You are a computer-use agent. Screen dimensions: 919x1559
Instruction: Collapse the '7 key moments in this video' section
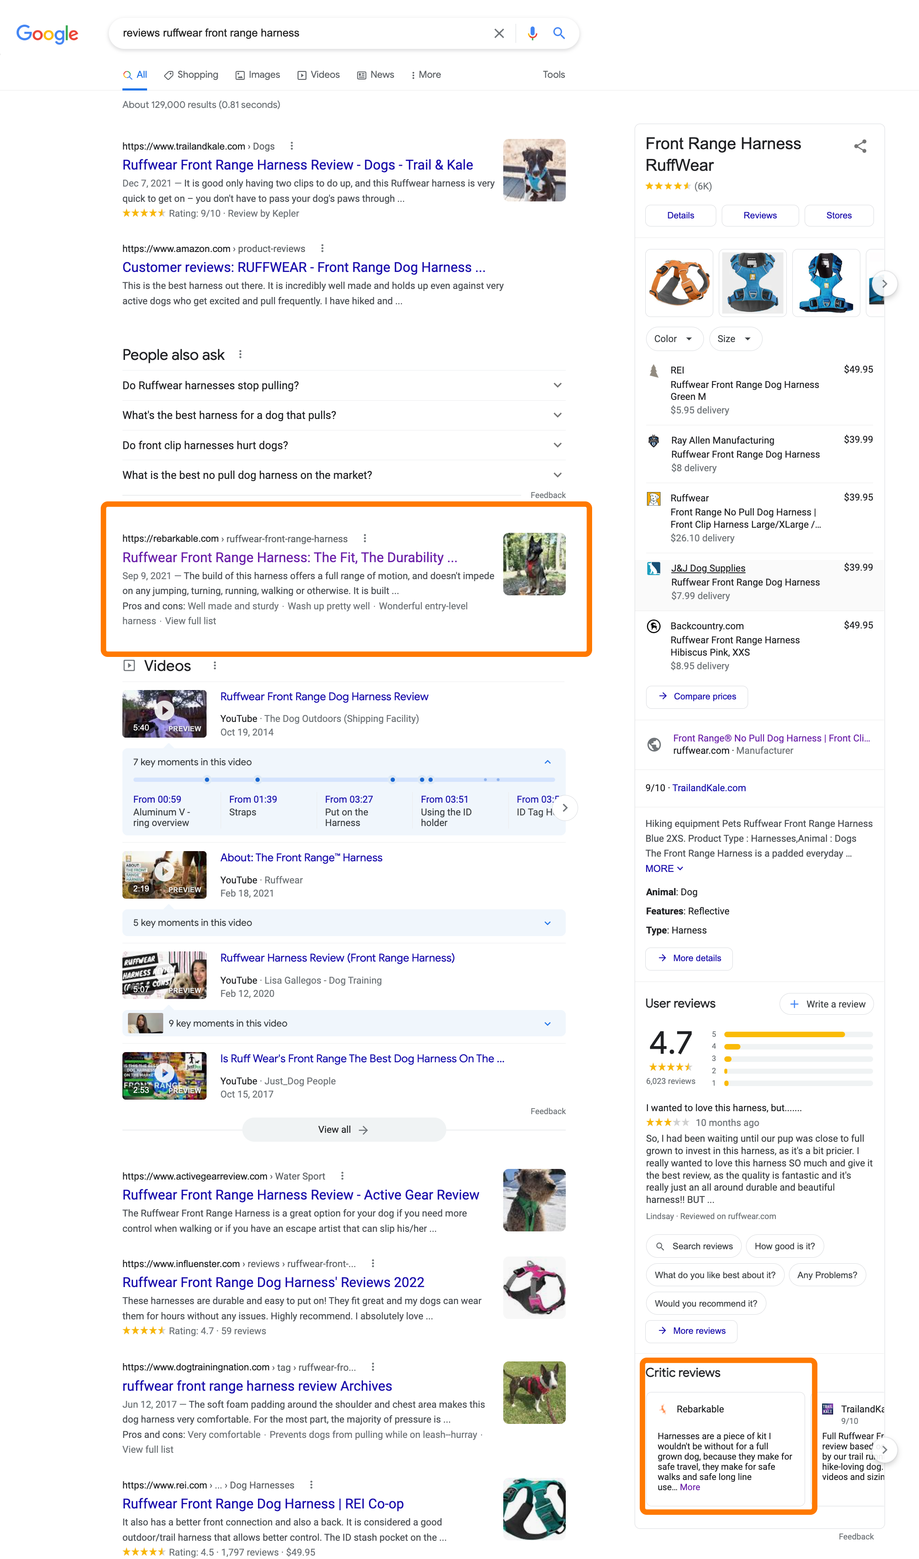point(547,761)
